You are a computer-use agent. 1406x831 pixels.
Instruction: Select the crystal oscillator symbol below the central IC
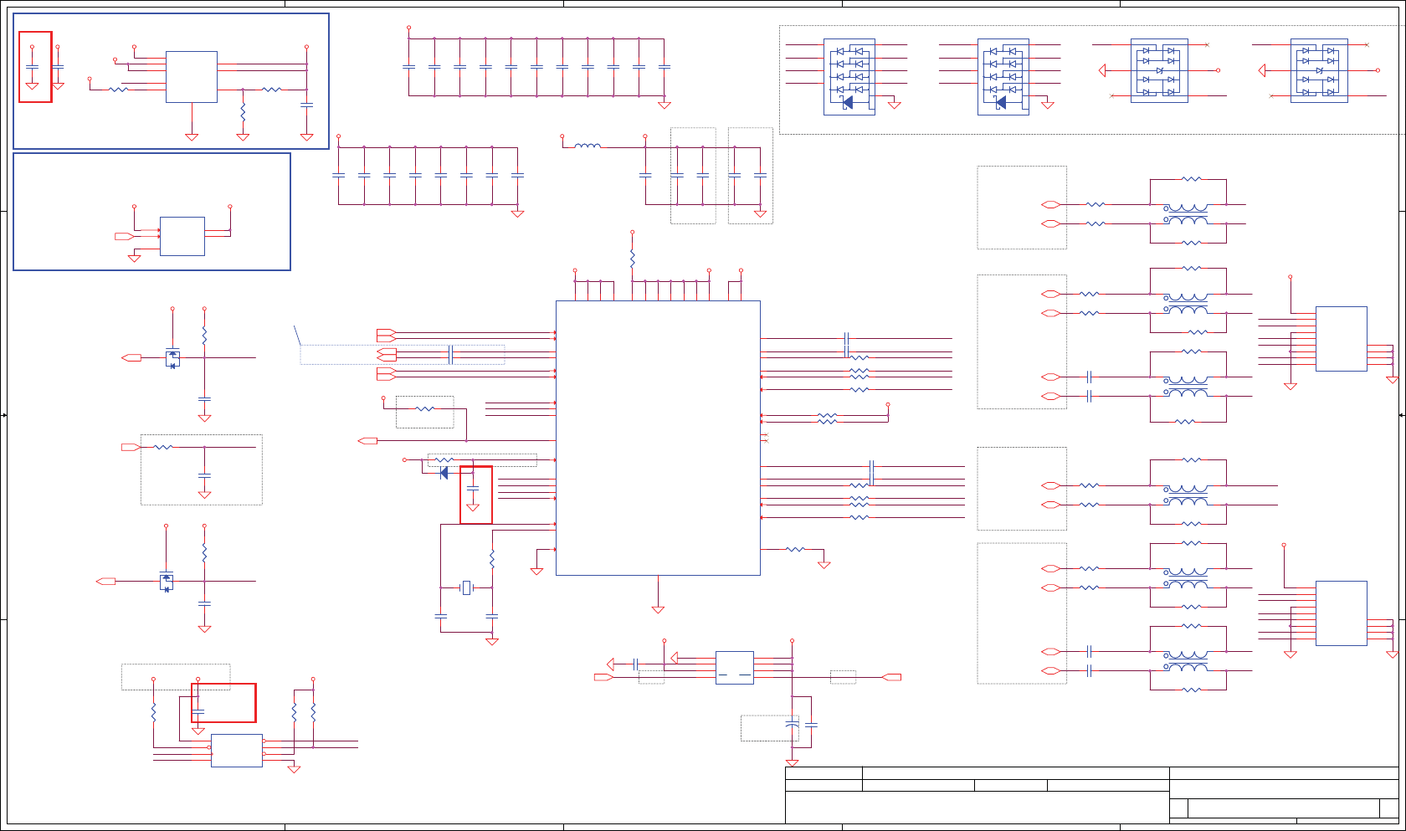pos(466,587)
